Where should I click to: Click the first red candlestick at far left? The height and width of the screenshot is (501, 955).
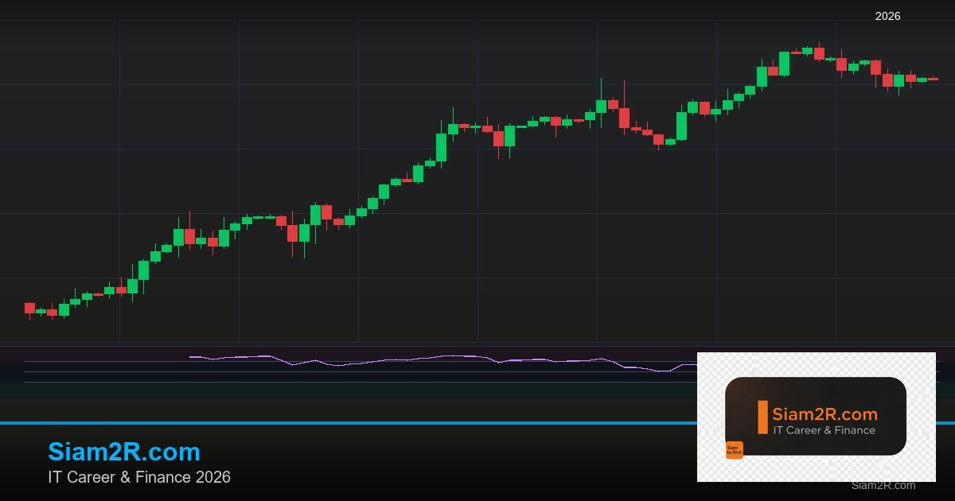coord(29,308)
